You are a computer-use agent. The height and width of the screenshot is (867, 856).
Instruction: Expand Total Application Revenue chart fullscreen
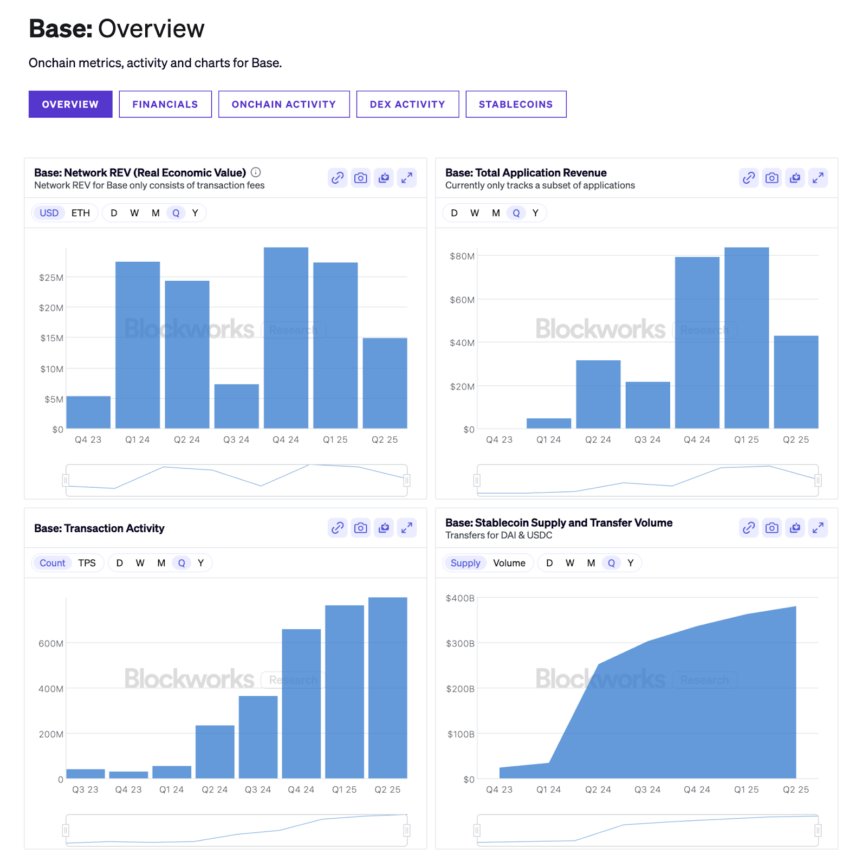pos(818,178)
